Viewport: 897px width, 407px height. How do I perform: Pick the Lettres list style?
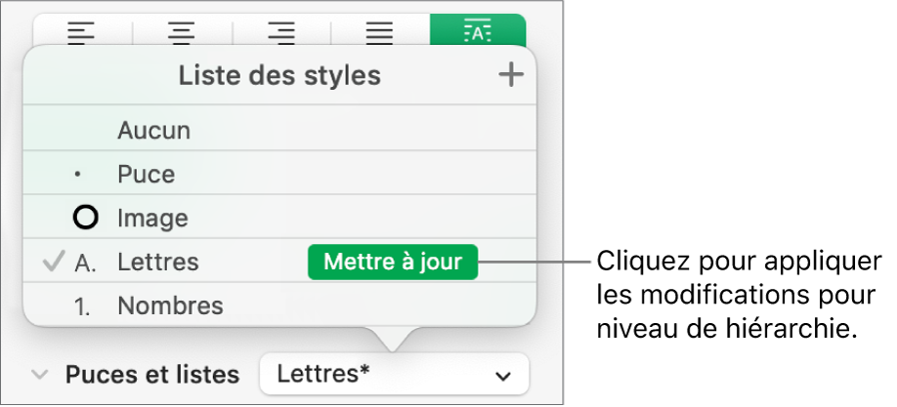coord(158,262)
